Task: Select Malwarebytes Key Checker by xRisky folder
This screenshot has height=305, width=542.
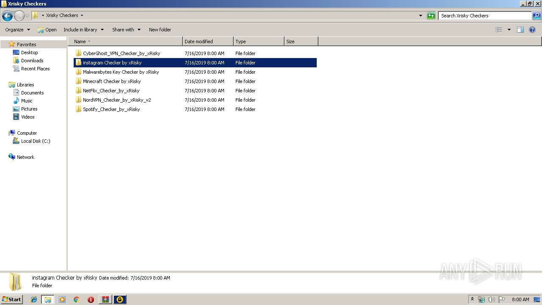Action: point(195,72)
